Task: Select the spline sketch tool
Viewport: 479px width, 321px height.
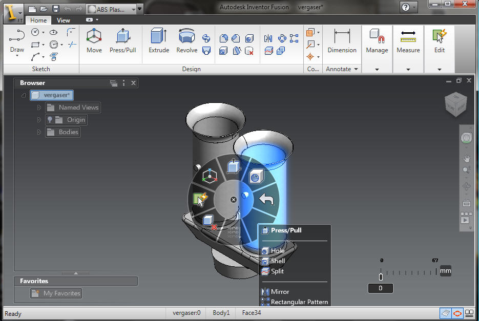Action: click(x=35, y=57)
